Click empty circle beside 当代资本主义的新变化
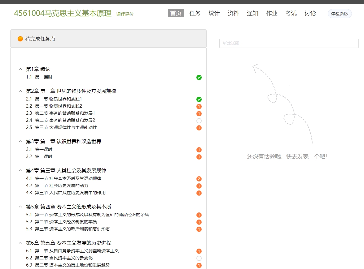364x269 pixels. [199, 258]
